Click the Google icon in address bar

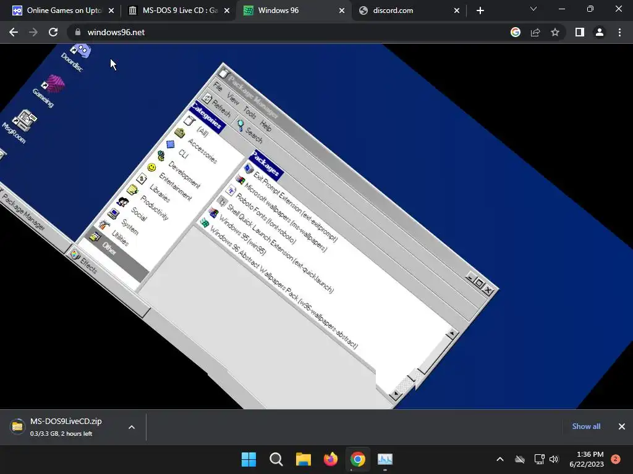click(516, 32)
